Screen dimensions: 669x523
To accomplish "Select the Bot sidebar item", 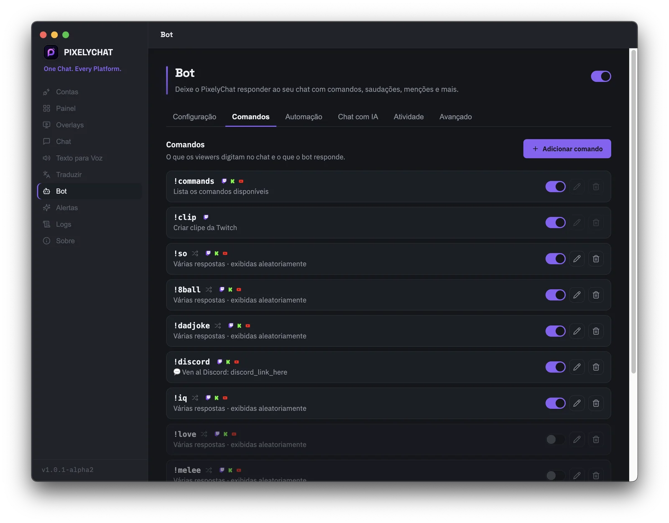I will tap(89, 191).
